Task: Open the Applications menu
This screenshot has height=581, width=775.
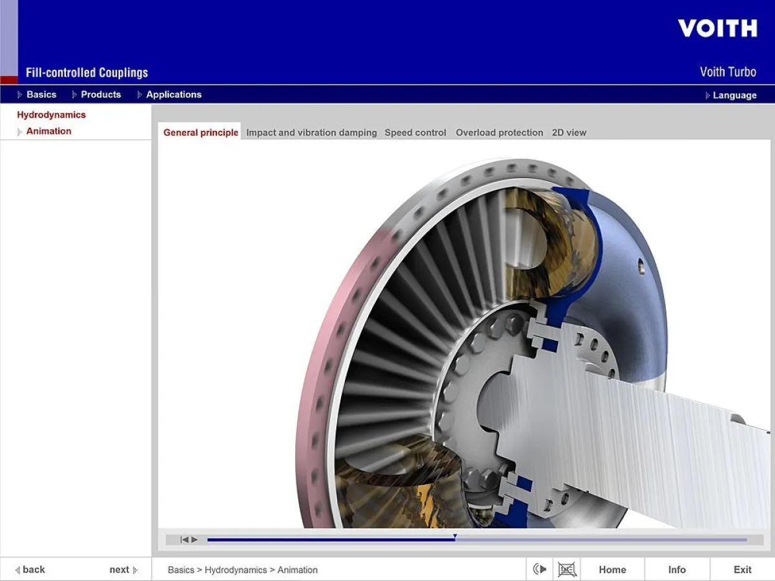Action: tap(174, 94)
